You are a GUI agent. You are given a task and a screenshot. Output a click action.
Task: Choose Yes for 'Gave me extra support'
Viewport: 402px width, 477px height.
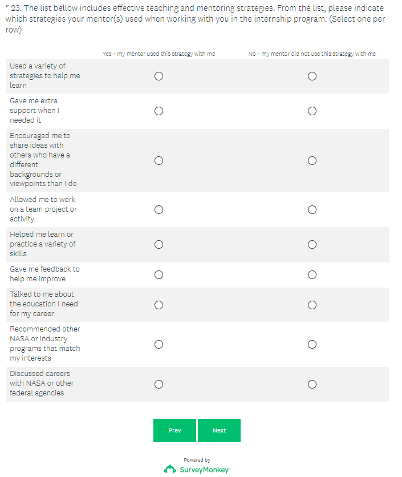(159, 111)
